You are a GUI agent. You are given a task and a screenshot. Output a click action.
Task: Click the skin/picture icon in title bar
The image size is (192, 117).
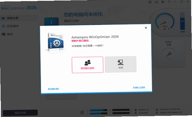[x=157, y=2]
